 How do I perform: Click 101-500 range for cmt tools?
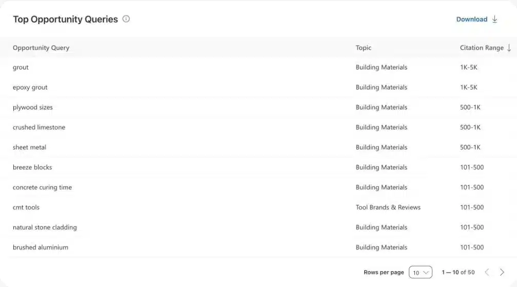point(472,207)
